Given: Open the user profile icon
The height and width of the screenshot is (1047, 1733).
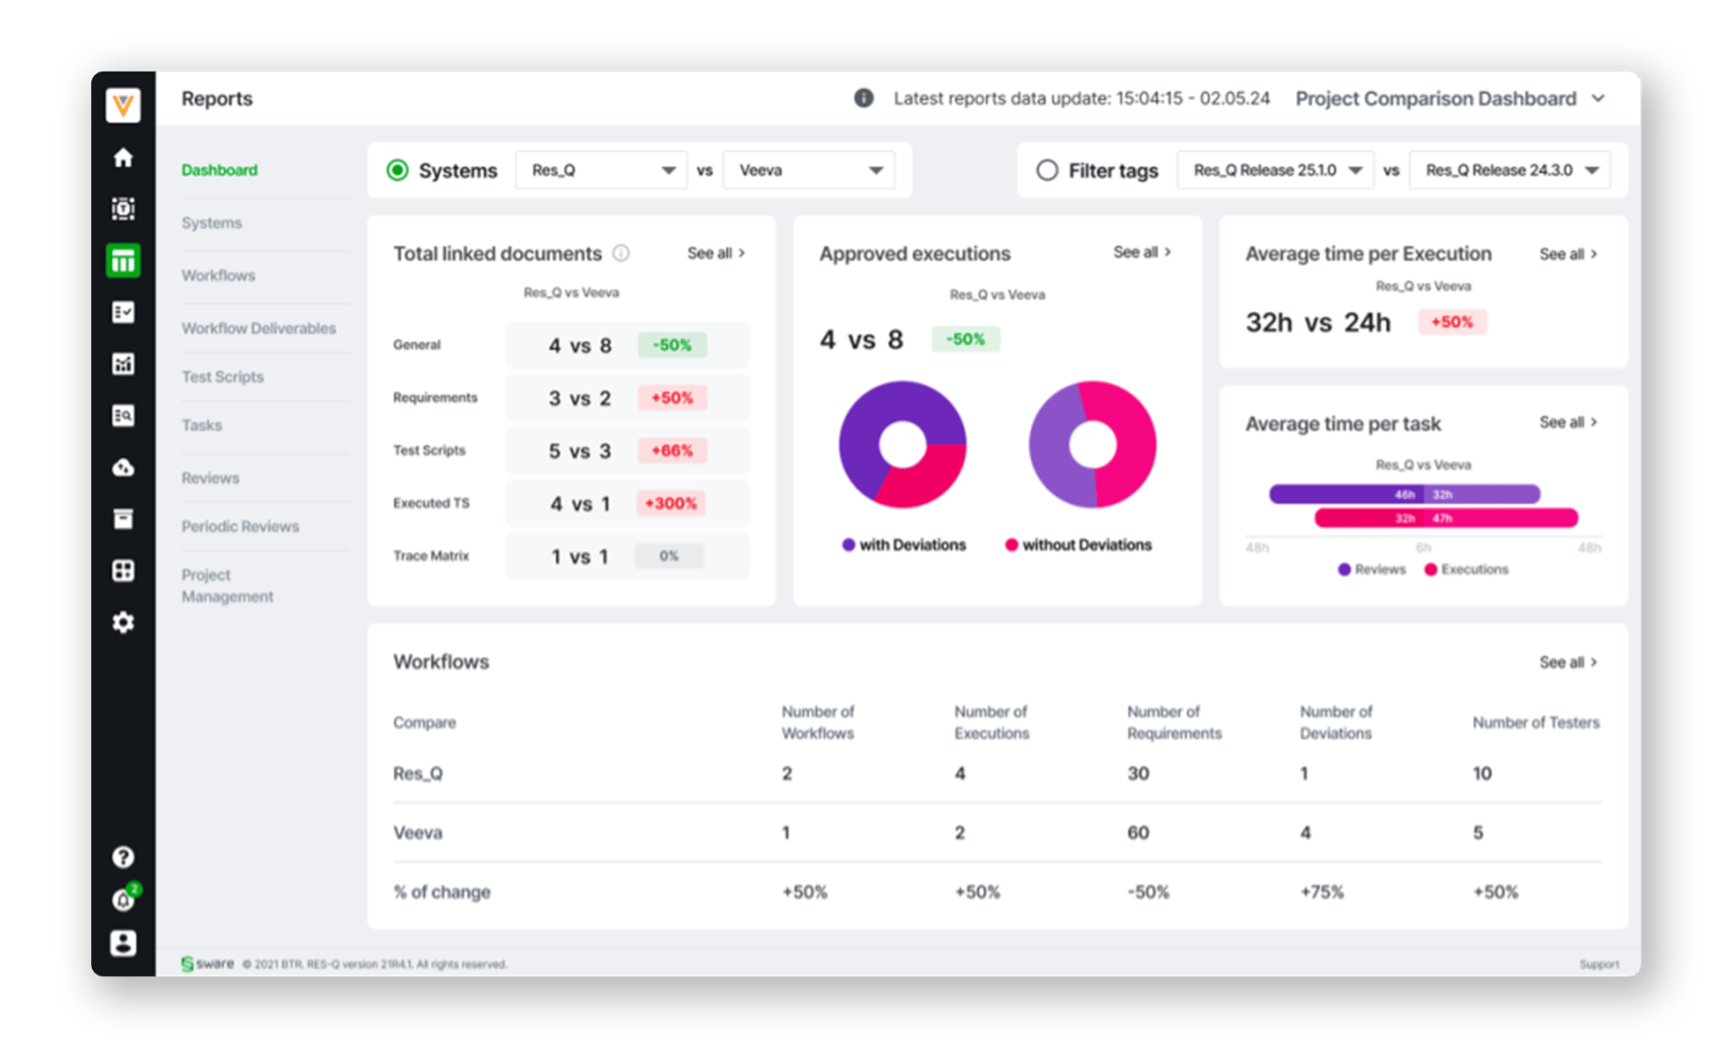Looking at the screenshot, I should (123, 943).
